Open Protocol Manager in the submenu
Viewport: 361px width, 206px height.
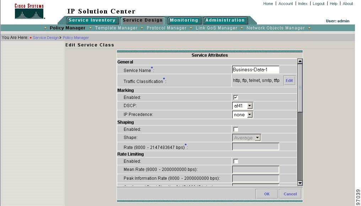(x=166, y=28)
